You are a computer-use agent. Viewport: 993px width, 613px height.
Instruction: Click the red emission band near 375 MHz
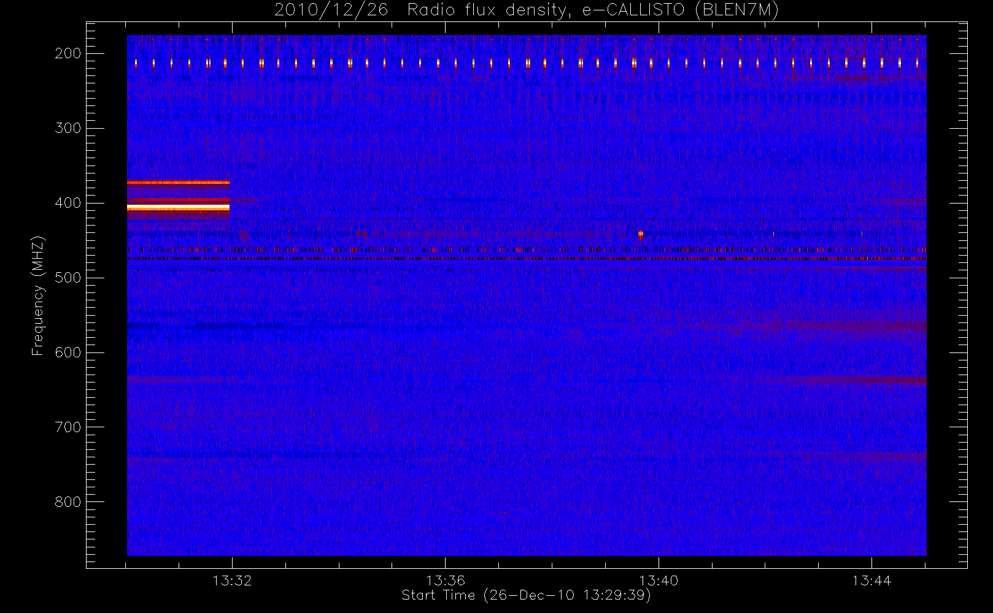tap(178, 183)
